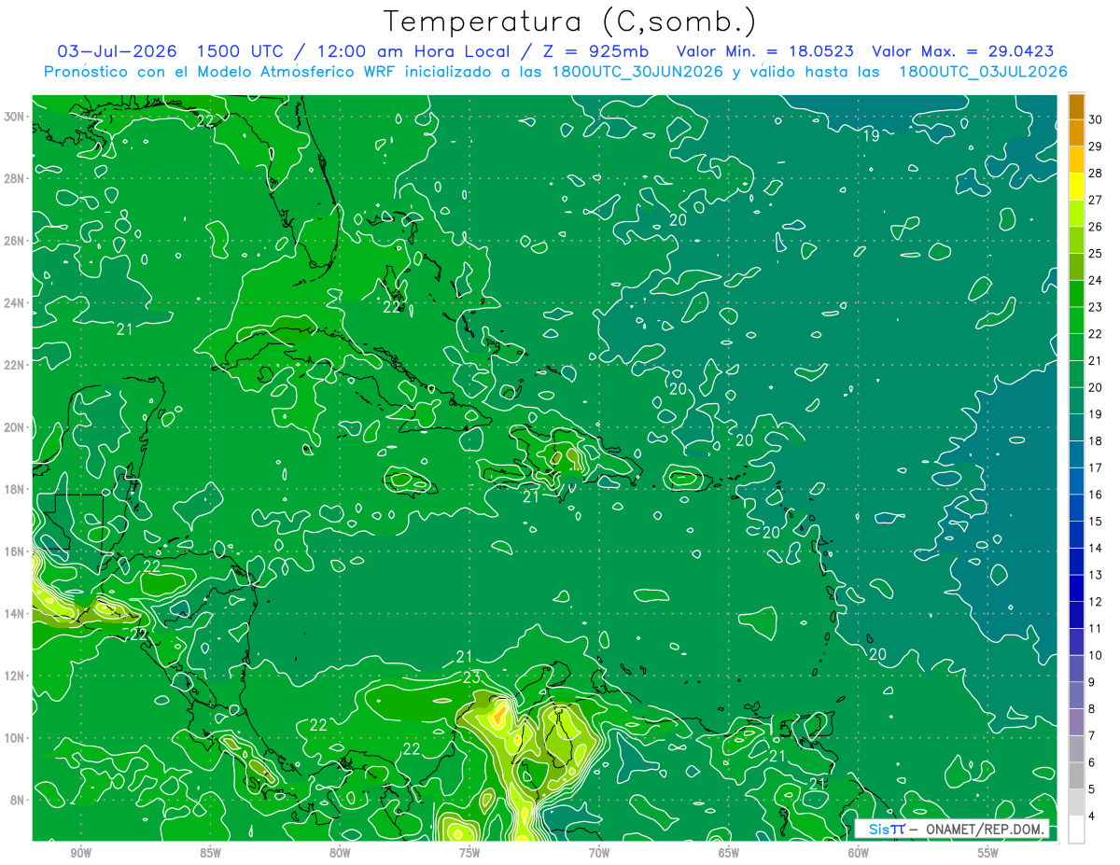Select the '70W' longitude axis label
Viewport: 1120px width, 865px height.
pos(599,854)
